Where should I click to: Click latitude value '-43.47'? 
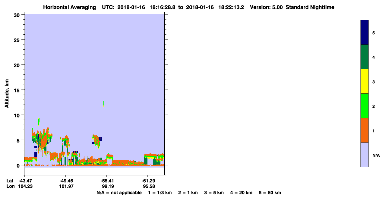[x=25, y=181]
